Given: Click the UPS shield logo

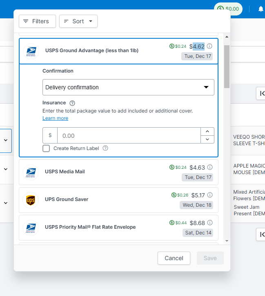Looking at the screenshot, I should click(x=31, y=200).
